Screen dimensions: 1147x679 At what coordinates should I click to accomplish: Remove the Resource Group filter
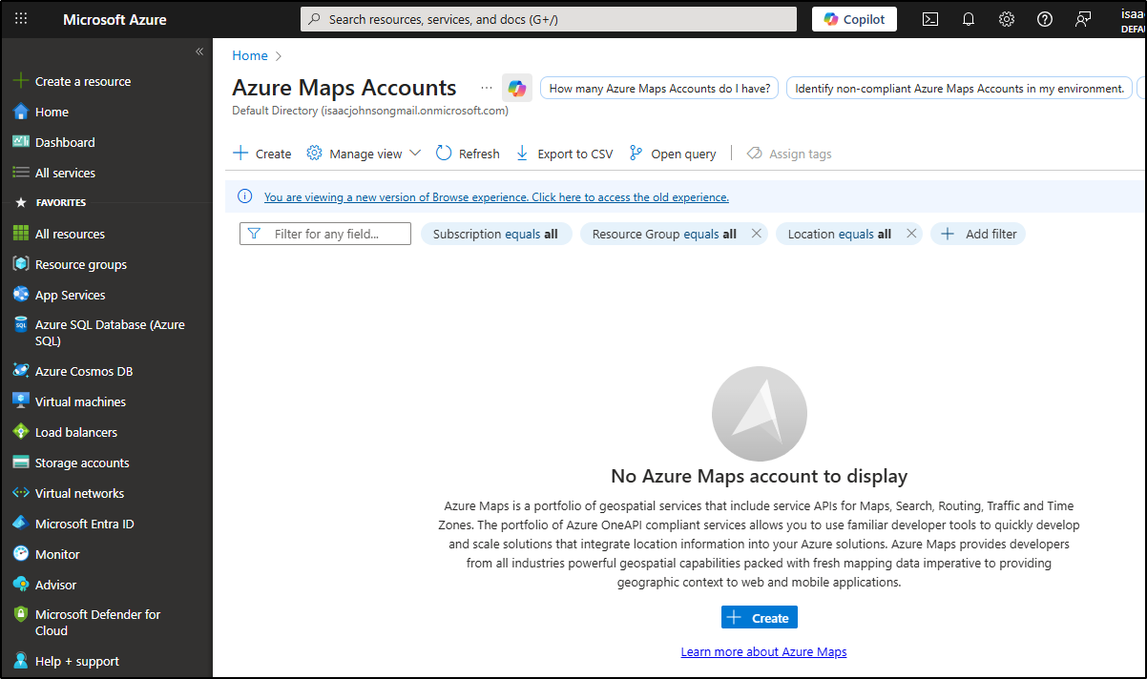756,234
